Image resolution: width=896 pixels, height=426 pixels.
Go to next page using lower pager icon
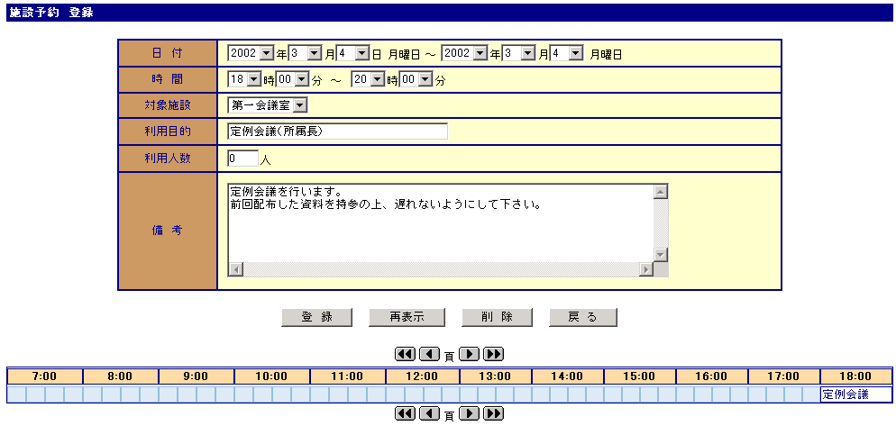[469, 413]
